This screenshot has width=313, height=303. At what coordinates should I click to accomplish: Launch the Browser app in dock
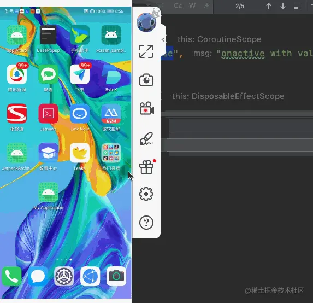click(90, 276)
